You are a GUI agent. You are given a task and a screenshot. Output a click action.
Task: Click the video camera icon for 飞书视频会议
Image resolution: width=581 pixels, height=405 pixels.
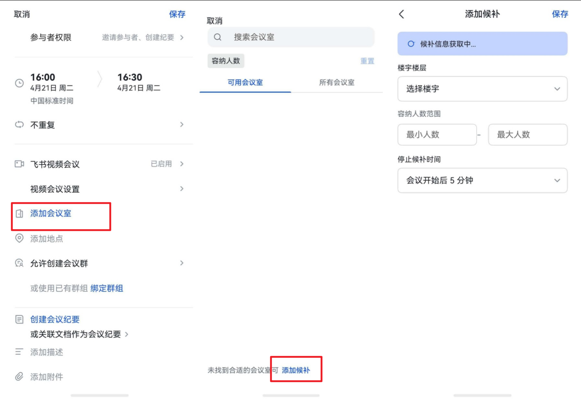pos(19,164)
